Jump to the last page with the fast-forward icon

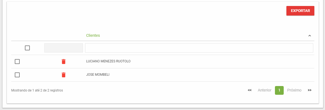[310, 90]
